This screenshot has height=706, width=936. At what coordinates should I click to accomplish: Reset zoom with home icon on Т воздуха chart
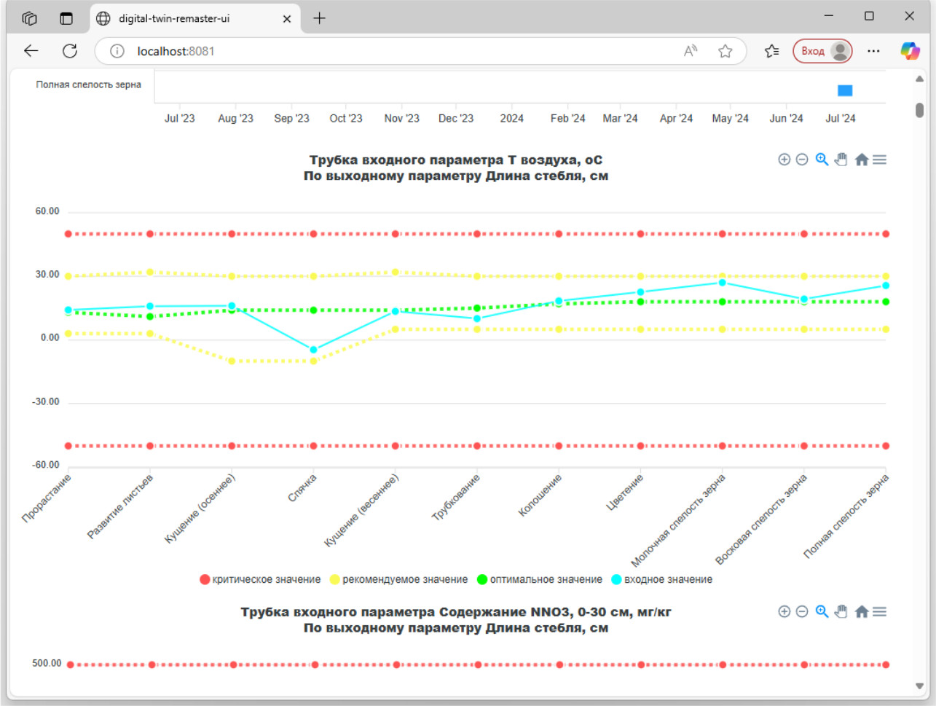coord(861,160)
